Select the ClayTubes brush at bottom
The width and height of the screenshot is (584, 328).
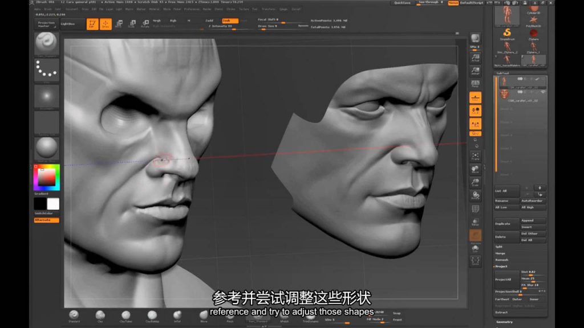126,316
